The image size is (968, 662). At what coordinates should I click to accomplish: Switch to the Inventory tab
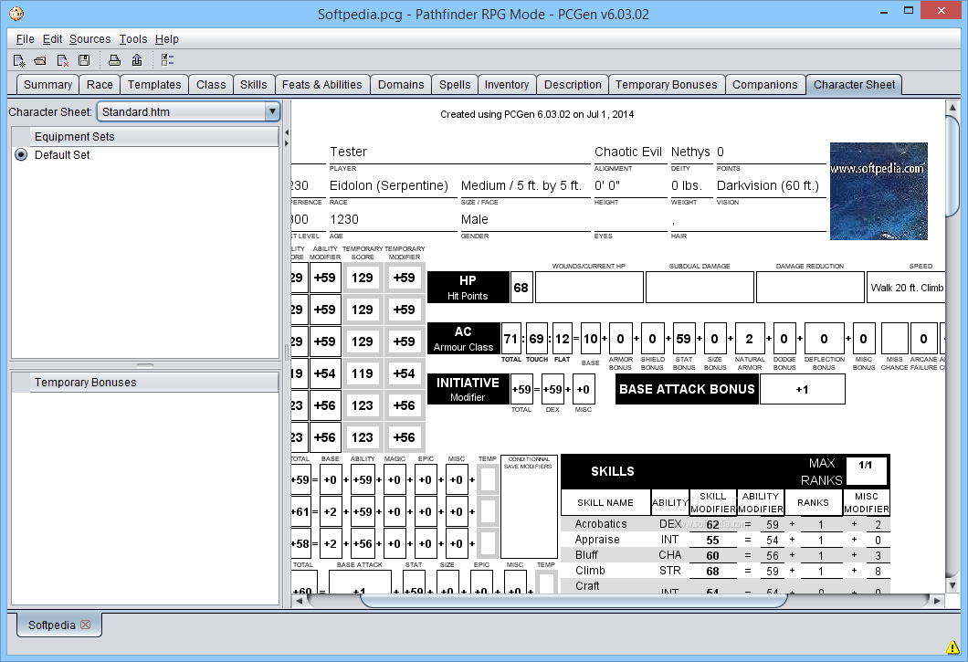[507, 85]
